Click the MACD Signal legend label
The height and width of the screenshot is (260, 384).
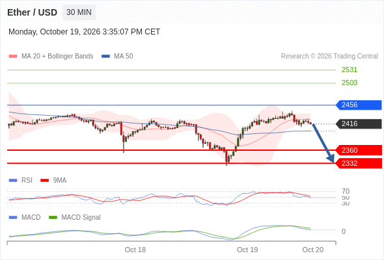(x=81, y=218)
